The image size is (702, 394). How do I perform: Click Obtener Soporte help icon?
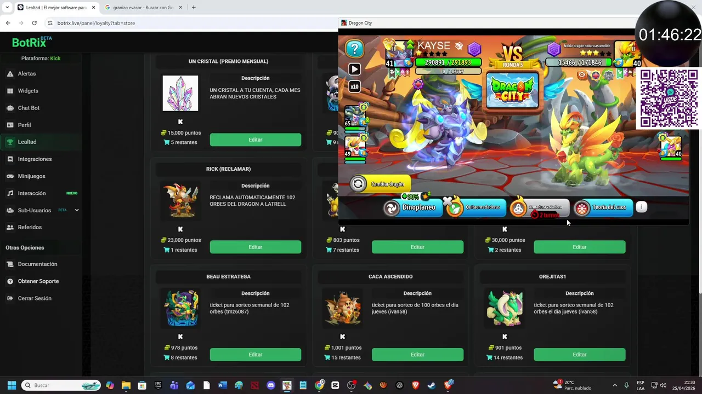(x=10, y=281)
